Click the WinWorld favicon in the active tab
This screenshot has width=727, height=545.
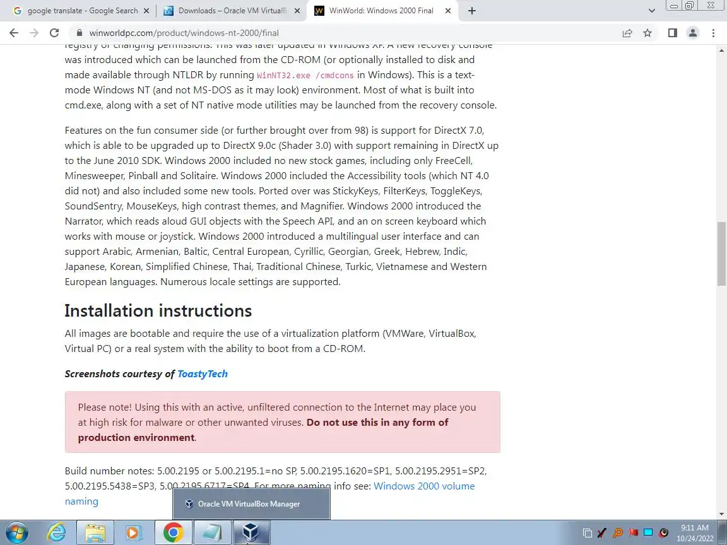[319, 11]
